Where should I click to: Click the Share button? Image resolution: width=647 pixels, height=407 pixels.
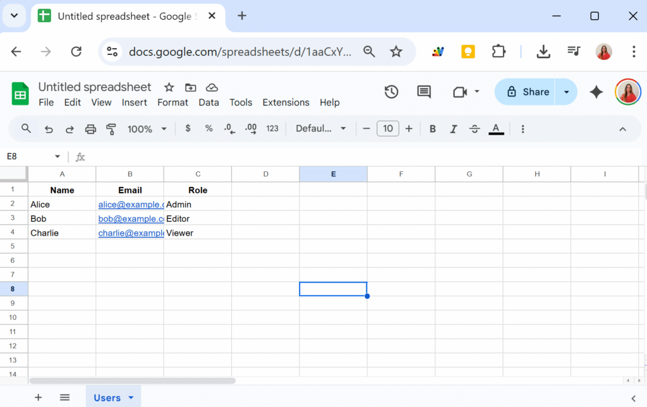click(x=526, y=92)
